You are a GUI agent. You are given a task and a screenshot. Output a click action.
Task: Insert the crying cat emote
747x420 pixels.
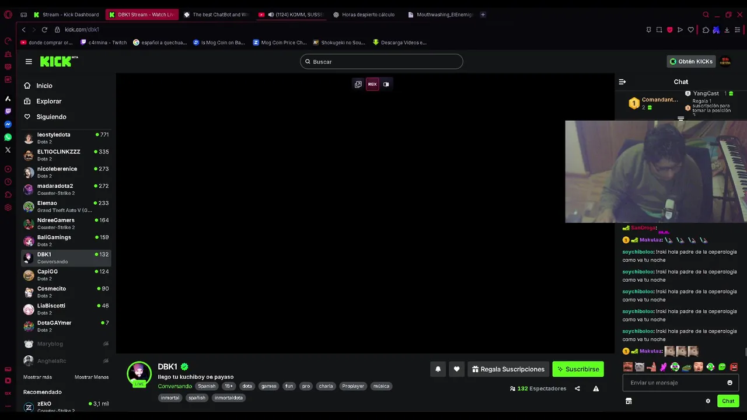point(640,367)
